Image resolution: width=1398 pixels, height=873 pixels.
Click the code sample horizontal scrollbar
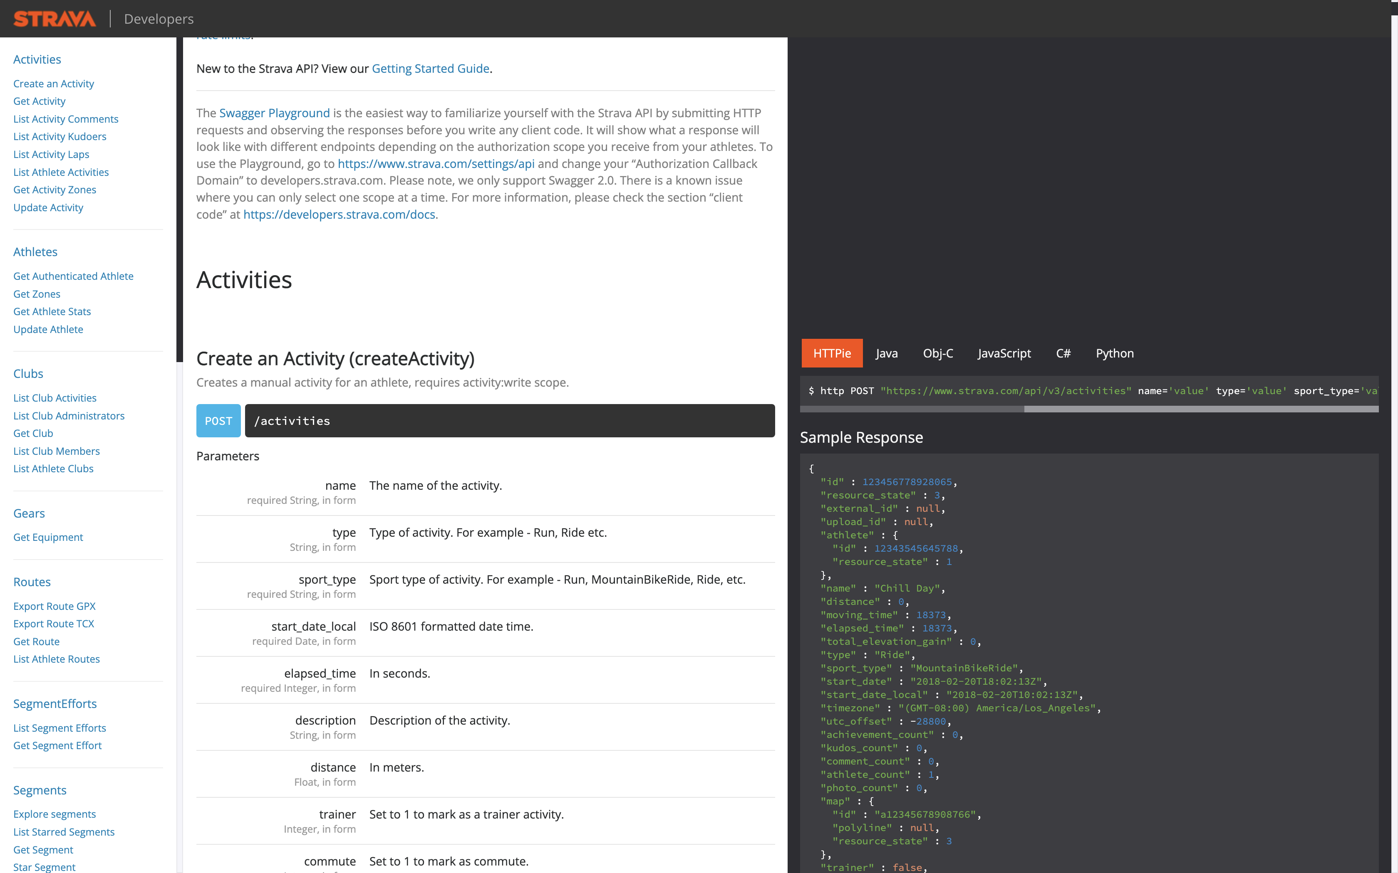[1098, 409]
